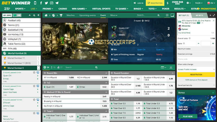Viewport: 217px width, 122px height.
Task: Open the PROMOTIONS link
Action: point(208,9)
